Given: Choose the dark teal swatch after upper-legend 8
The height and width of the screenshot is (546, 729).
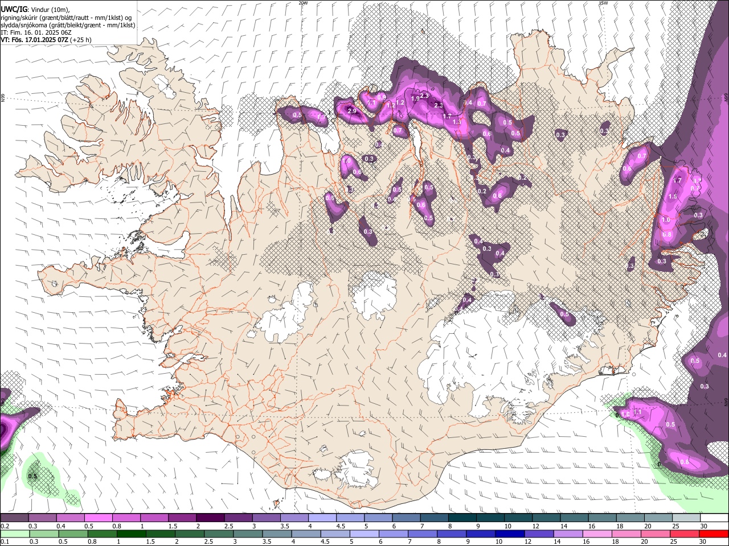Looking at the screenshot, I should click(462, 518).
